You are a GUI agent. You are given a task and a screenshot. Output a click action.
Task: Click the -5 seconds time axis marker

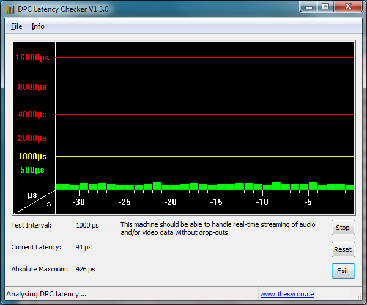[x=308, y=202]
